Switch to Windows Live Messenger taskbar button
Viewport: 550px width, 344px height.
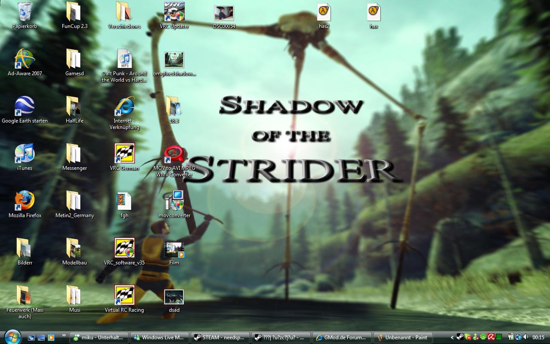(159, 338)
